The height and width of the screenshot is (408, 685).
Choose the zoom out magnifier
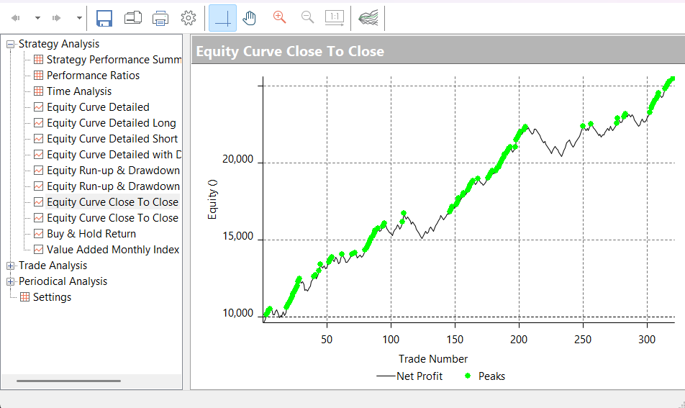(x=307, y=17)
